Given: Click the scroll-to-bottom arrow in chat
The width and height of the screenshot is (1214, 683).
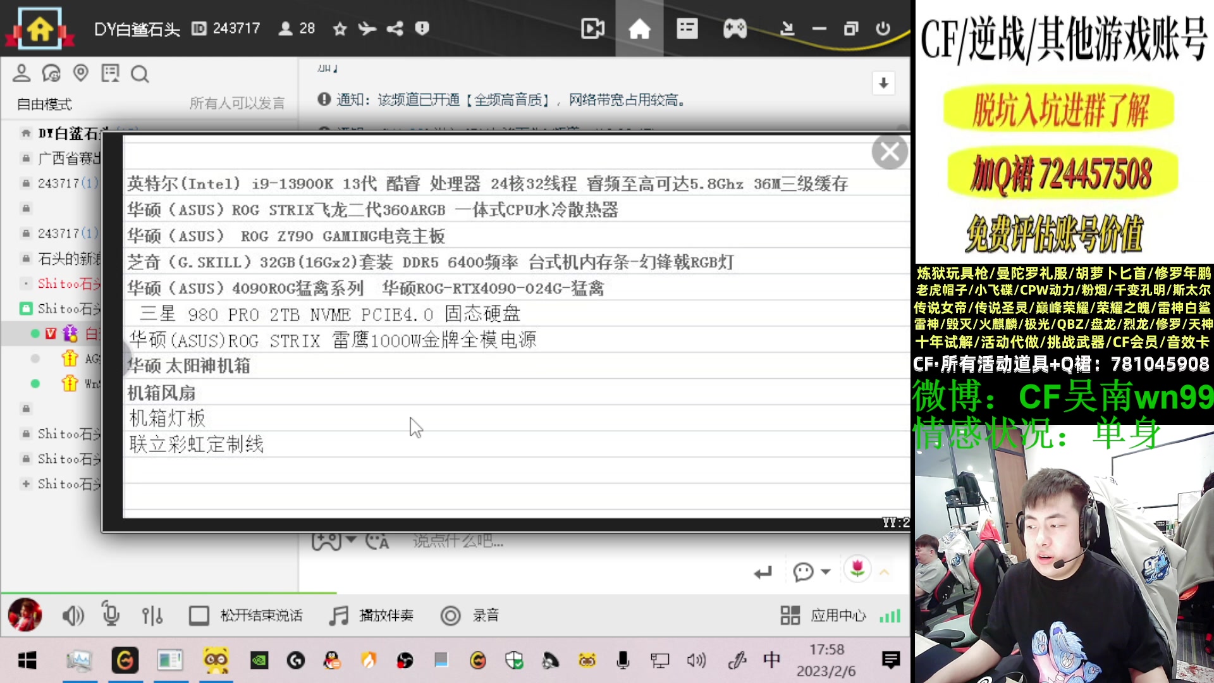Looking at the screenshot, I should [883, 83].
